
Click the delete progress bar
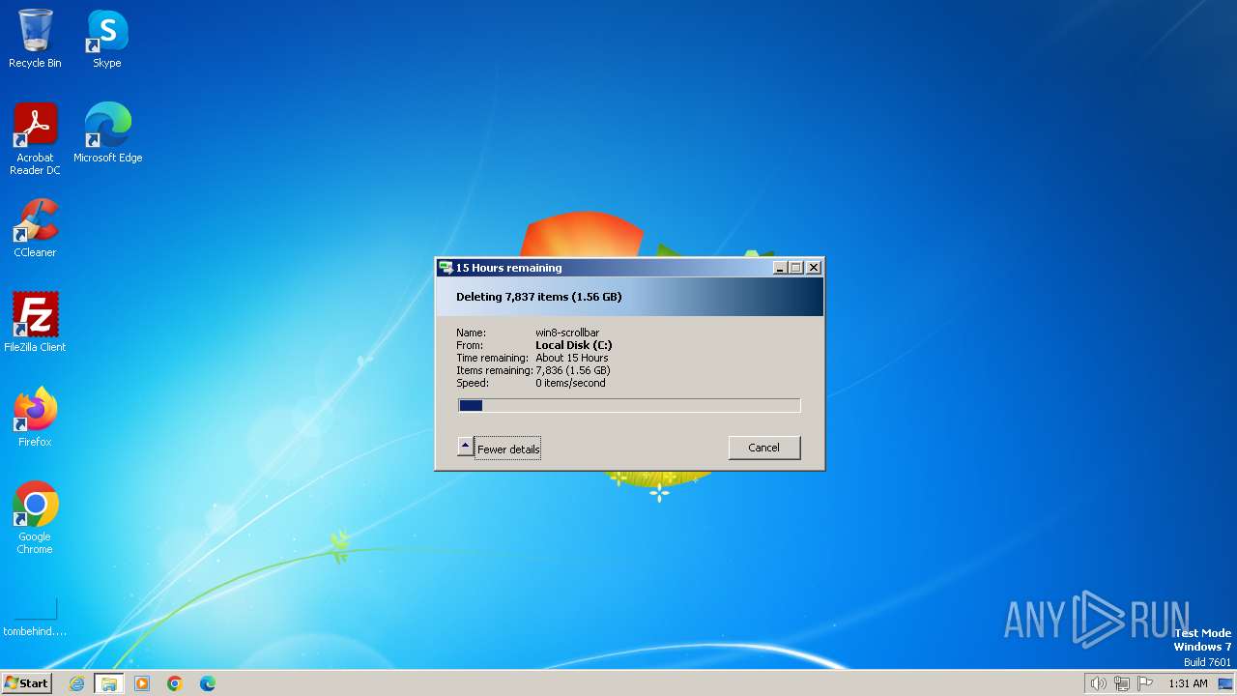tap(629, 406)
